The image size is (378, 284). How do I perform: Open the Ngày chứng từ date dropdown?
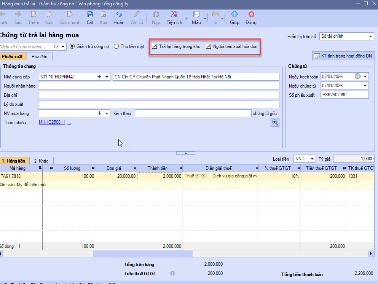tap(365, 86)
